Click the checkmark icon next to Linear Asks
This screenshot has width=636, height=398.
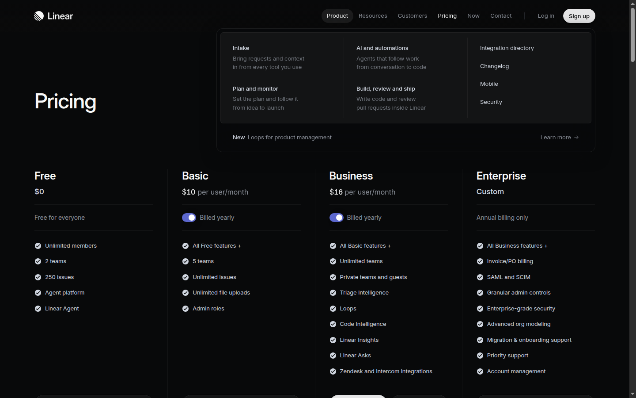pyautogui.click(x=333, y=356)
